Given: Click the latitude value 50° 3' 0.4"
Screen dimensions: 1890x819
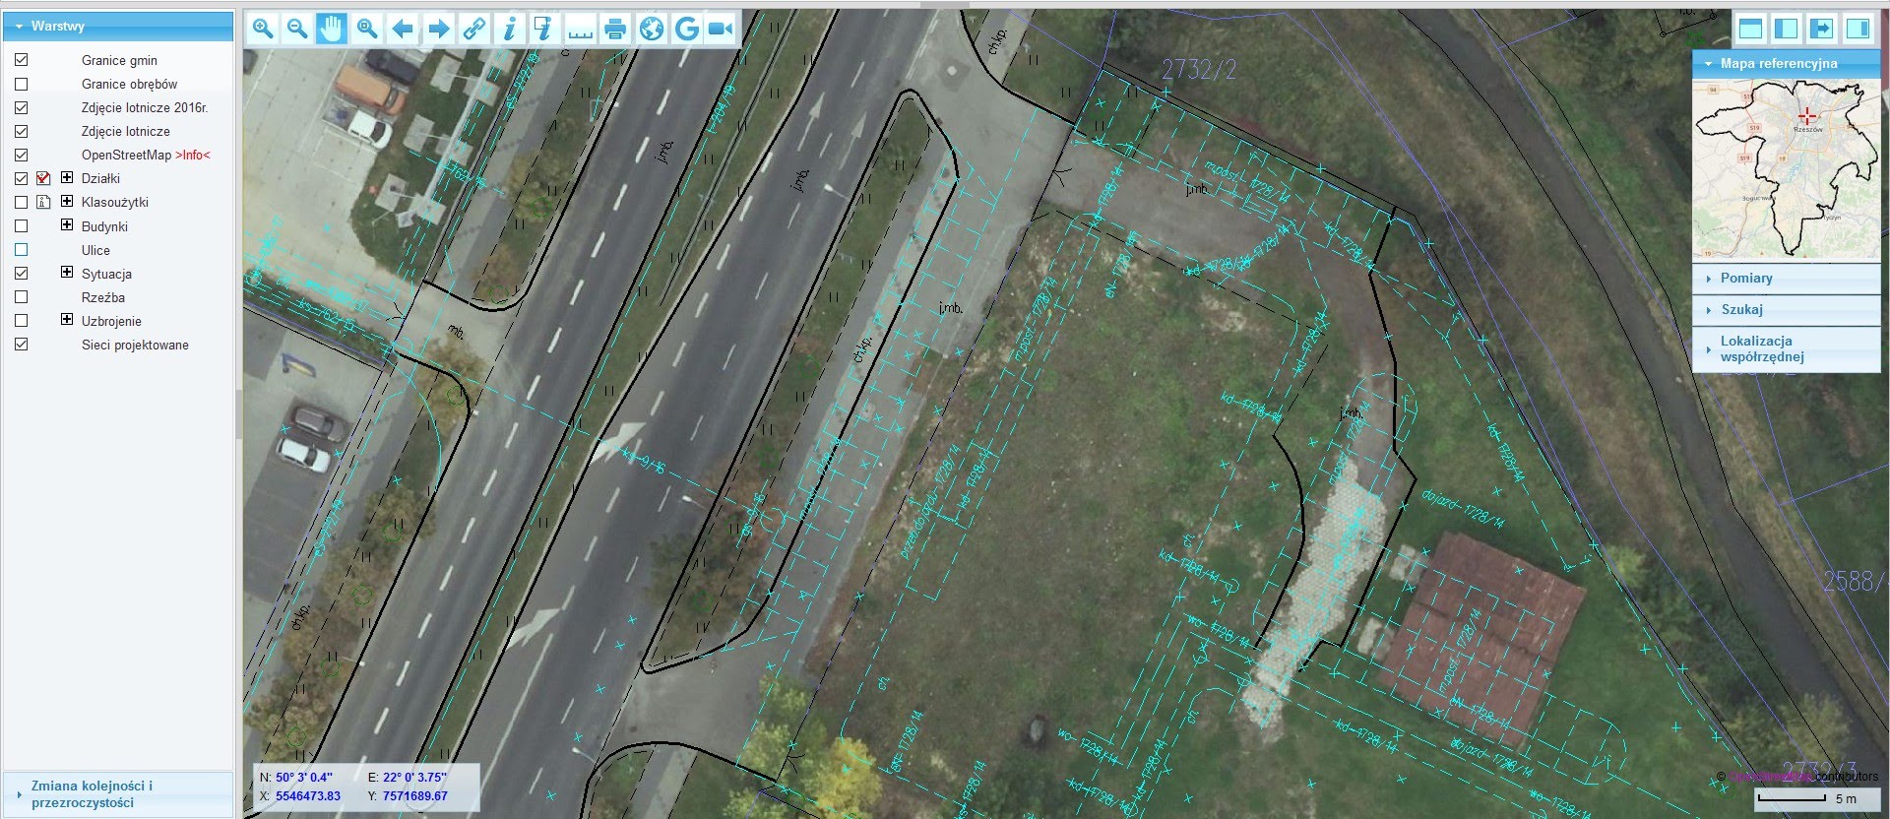Looking at the screenshot, I should [304, 778].
